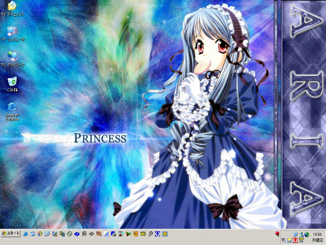Screen dimensions: 326x245
Task: Click the weekday text 月曜日 in tray
Action: (318, 240)
